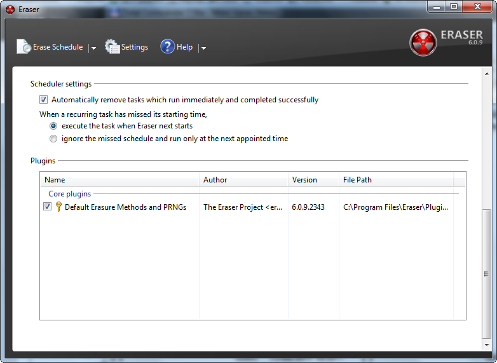
Task: Click the scrollbar down arrow
Action: [487, 345]
